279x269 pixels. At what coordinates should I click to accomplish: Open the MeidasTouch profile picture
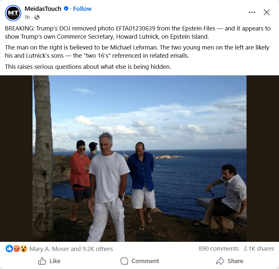point(13,13)
